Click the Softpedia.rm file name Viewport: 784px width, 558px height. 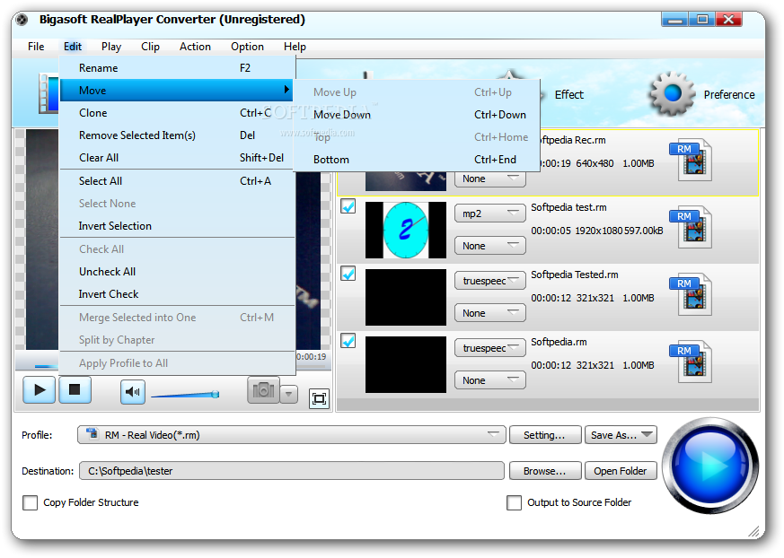pyautogui.click(x=559, y=342)
